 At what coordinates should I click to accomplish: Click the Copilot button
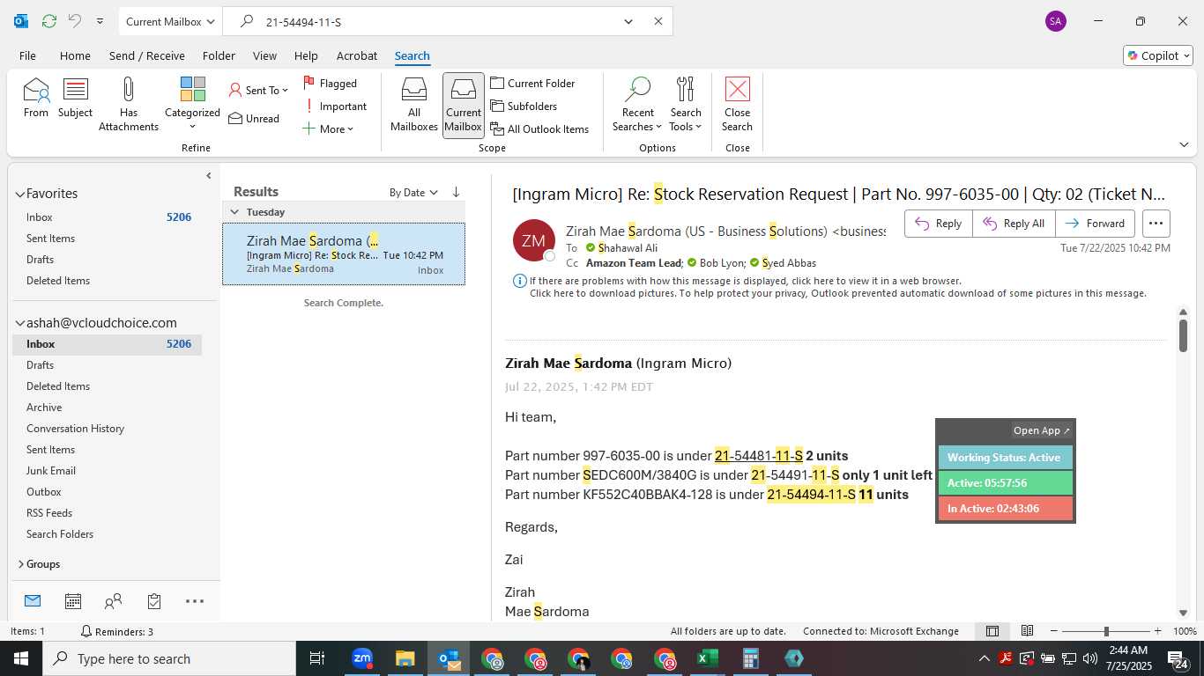pos(1158,55)
